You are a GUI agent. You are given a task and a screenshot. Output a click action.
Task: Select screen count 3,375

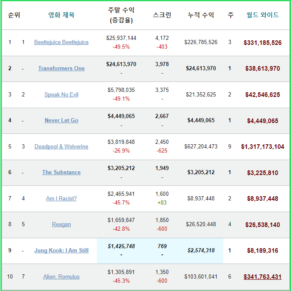tap(162, 90)
